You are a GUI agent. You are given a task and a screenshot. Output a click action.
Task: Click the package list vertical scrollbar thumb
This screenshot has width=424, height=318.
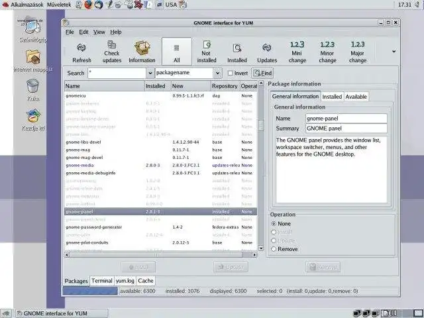[x=261, y=125]
